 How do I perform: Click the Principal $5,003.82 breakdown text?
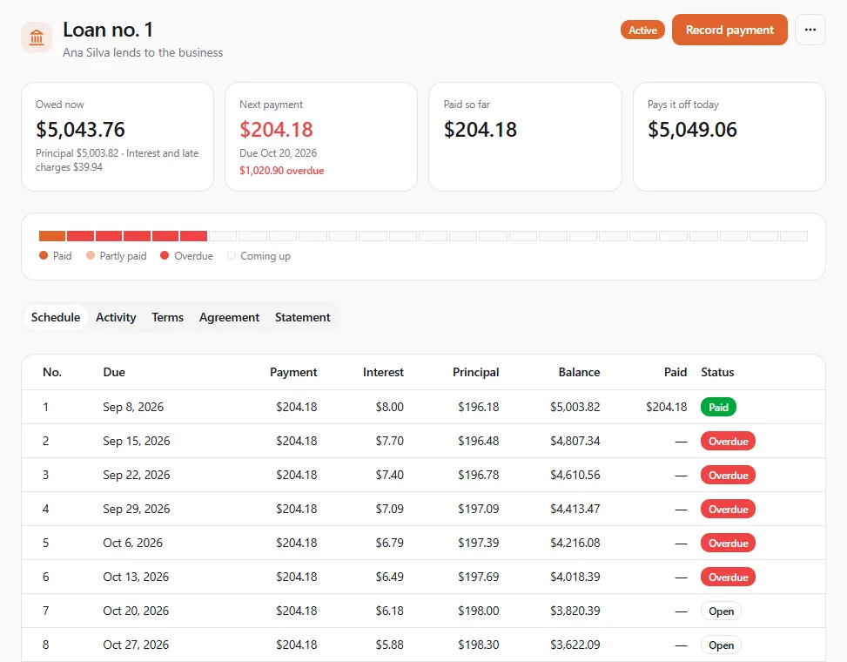[77, 153]
